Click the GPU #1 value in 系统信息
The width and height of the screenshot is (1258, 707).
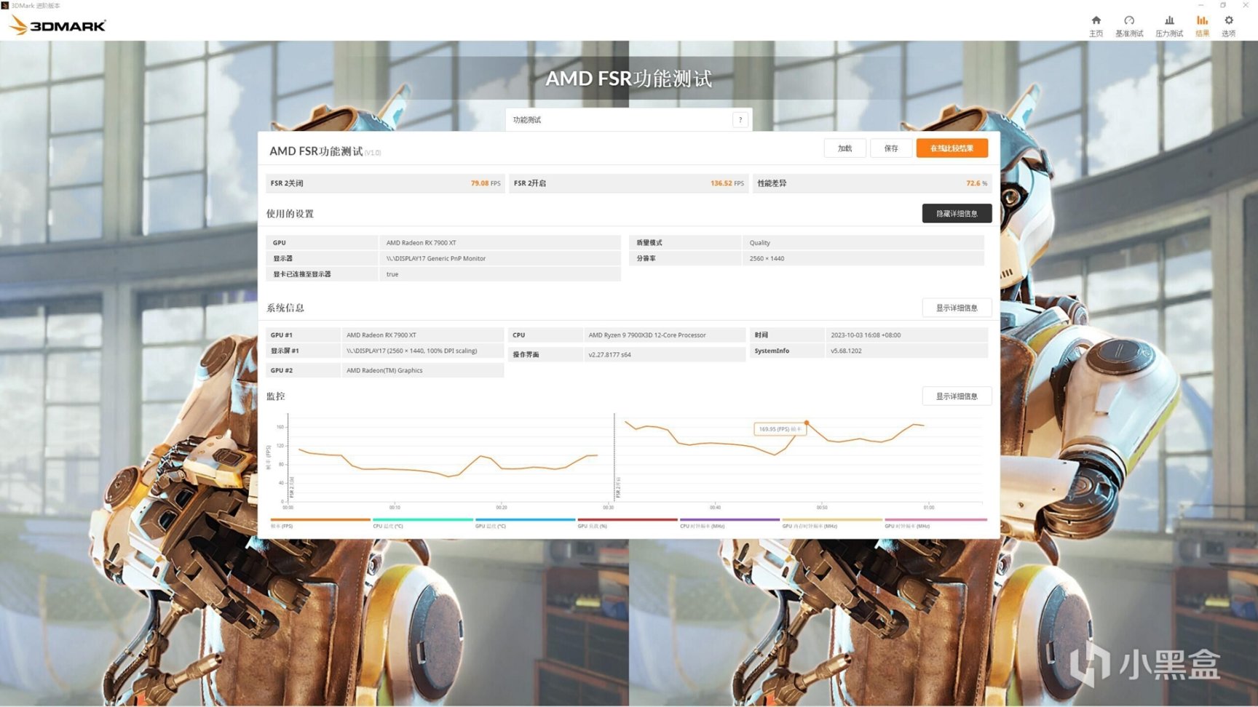pyautogui.click(x=381, y=335)
